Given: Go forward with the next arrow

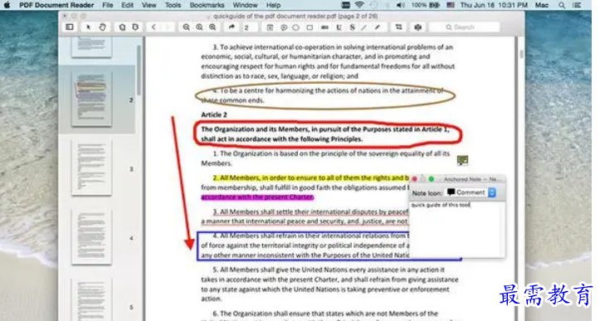Looking at the screenshot, I should click(x=167, y=27).
